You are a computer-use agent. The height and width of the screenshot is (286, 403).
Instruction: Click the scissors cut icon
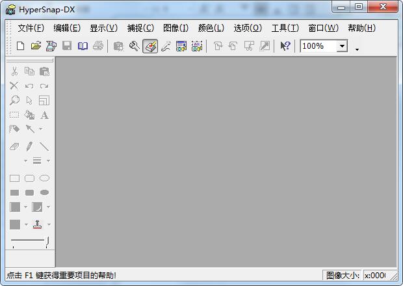click(x=14, y=71)
